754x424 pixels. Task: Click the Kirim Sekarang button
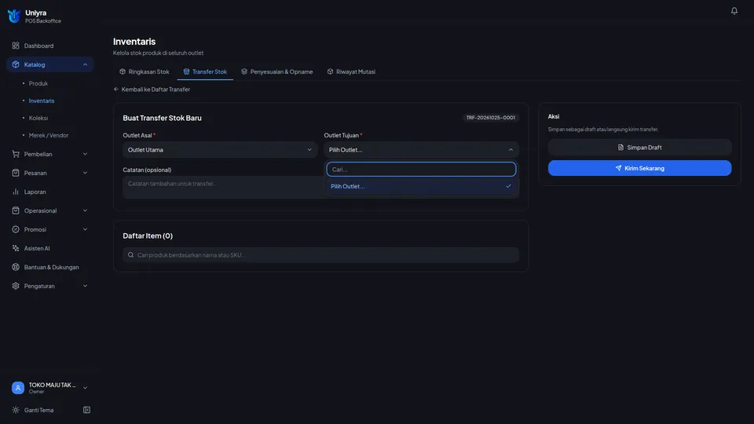click(639, 168)
